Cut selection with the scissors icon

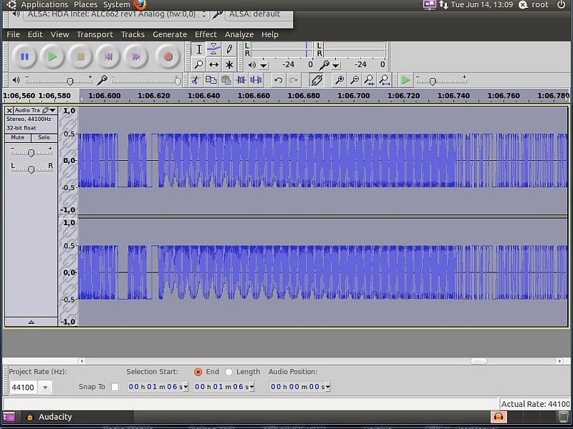[x=196, y=80]
